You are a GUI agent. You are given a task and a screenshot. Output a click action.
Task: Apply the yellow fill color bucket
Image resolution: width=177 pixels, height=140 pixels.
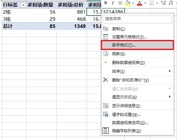pos(127,3)
